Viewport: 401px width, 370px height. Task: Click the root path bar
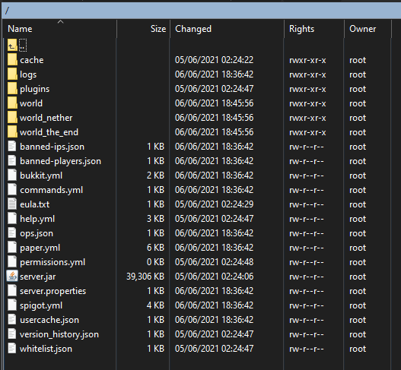point(202,11)
